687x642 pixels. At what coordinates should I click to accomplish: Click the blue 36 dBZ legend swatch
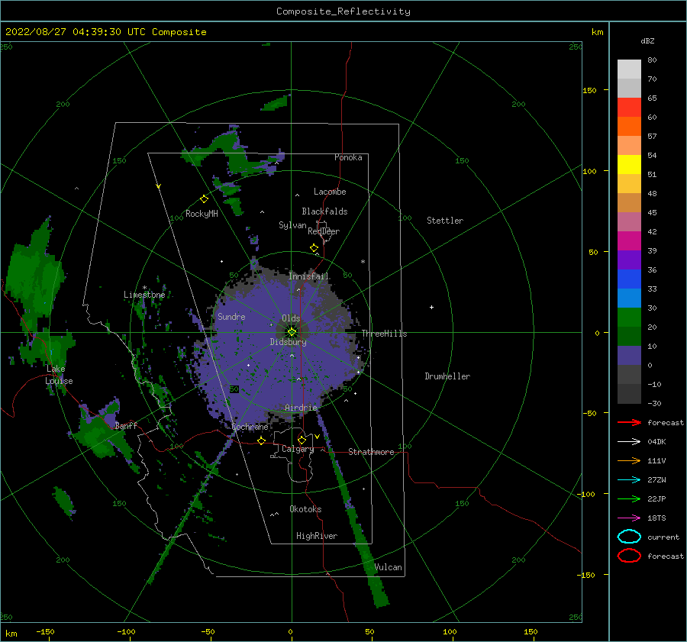coord(629,279)
